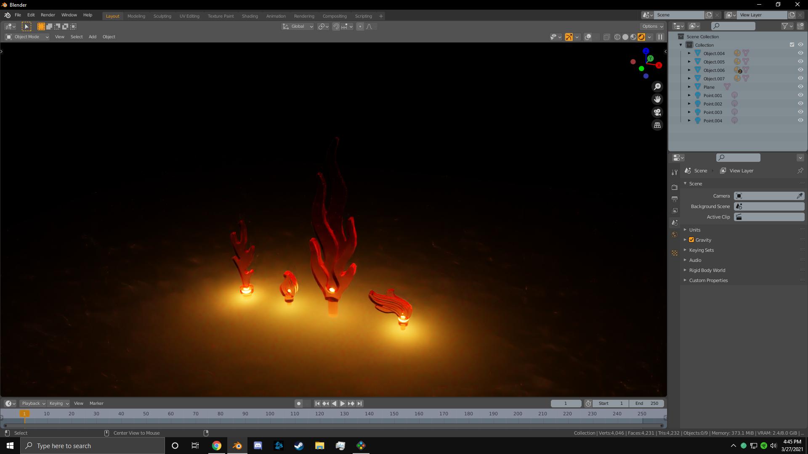Image resolution: width=808 pixels, height=454 pixels.
Task: Switch to the Compositing workspace tab
Action: 335,16
